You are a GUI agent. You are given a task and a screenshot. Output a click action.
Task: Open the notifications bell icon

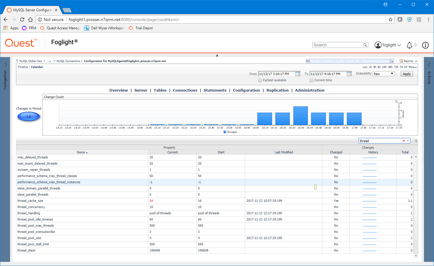pyautogui.click(x=409, y=45)
